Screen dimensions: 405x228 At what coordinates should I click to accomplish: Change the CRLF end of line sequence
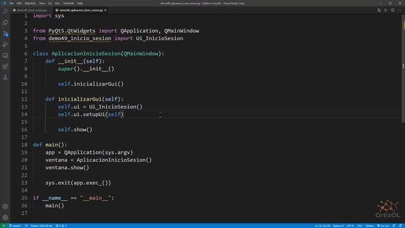coord(359,225)
